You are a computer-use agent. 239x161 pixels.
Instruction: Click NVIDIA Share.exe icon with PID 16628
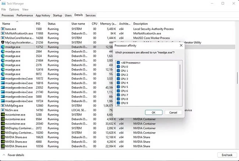[x=3, y=137]
